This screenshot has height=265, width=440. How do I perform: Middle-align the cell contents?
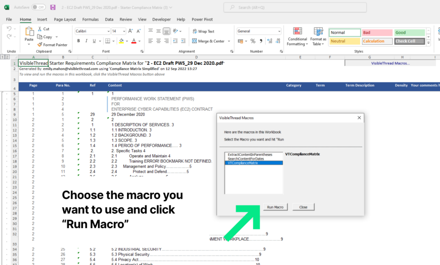click(x=159, y=31)
